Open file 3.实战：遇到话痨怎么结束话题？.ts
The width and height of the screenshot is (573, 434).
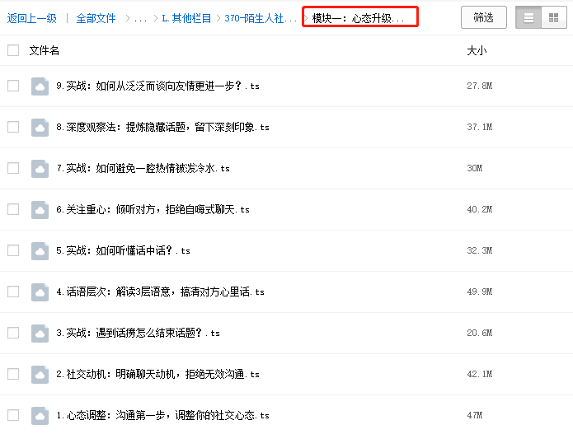[x=138, y=334]
